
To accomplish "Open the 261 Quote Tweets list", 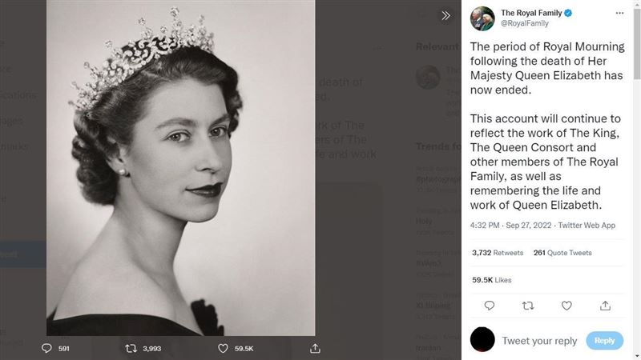I will pos(562,253).
